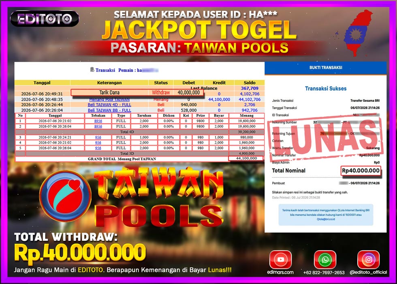Image resolution: width=397 pixels, height=284 pixels.
Task: Open the Beli TAIWAN 4D - FULL link
Action: 109,105
